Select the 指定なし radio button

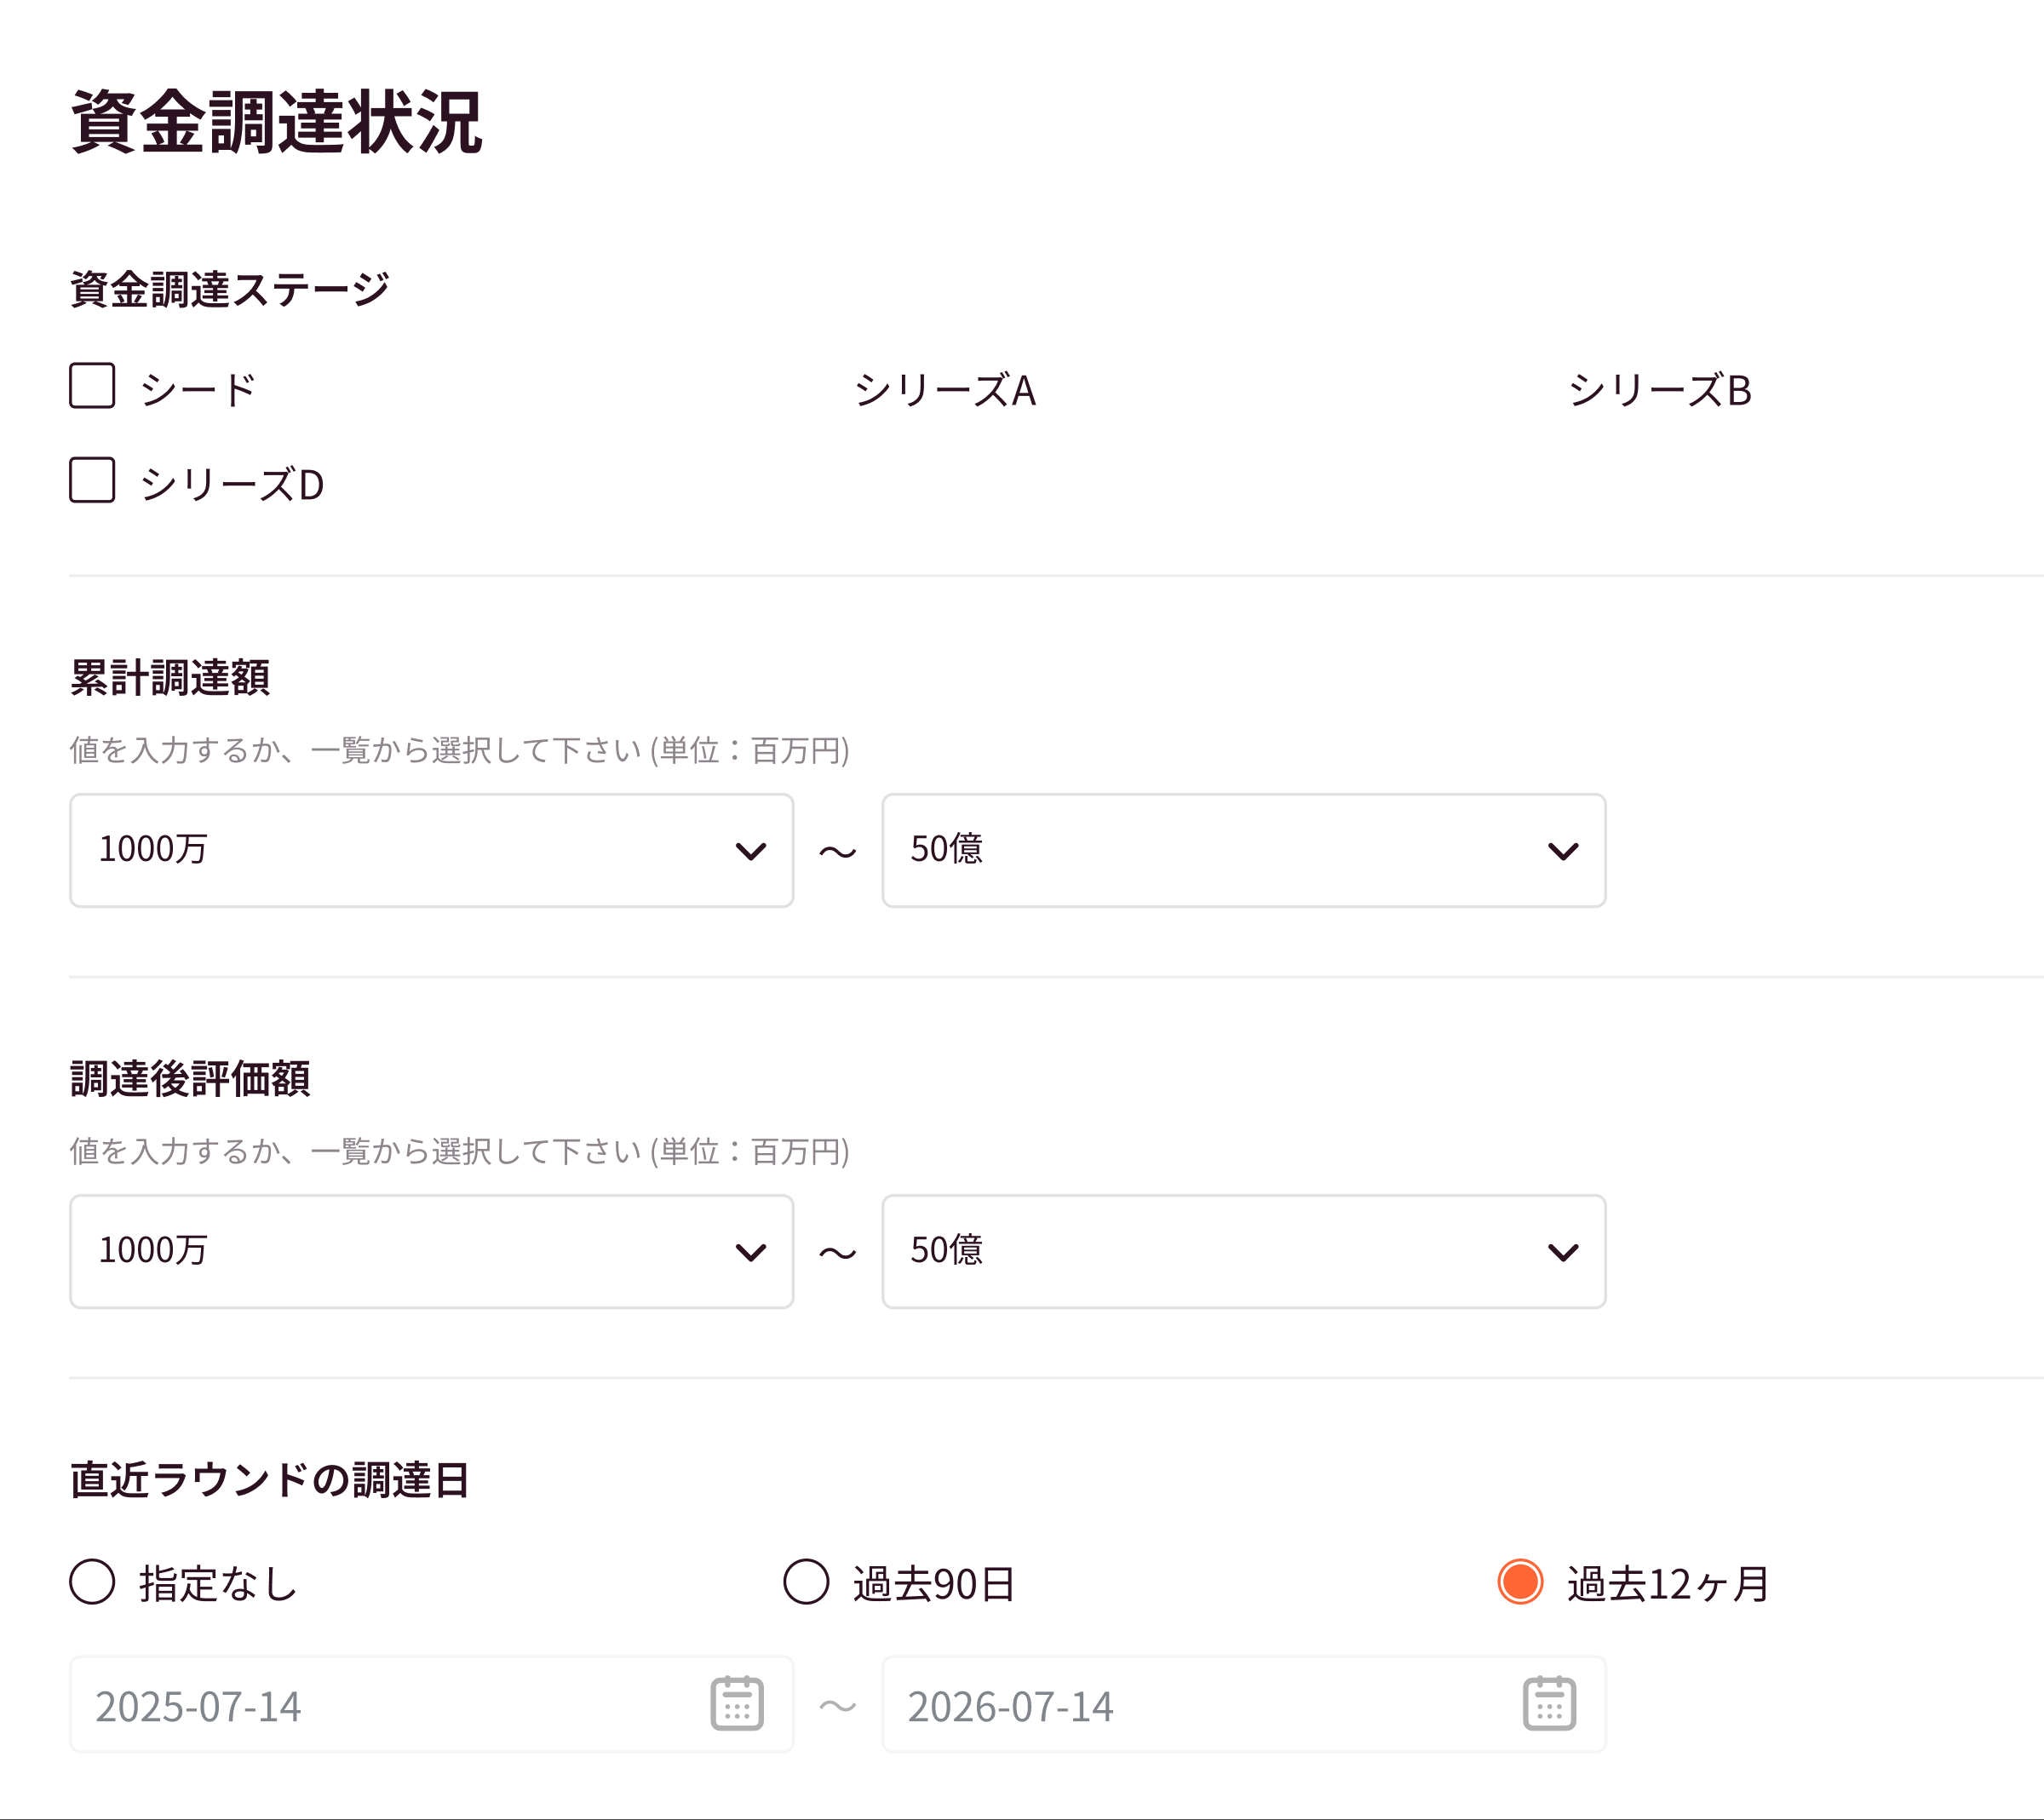pyautogui.click(x=92, y=1582)
